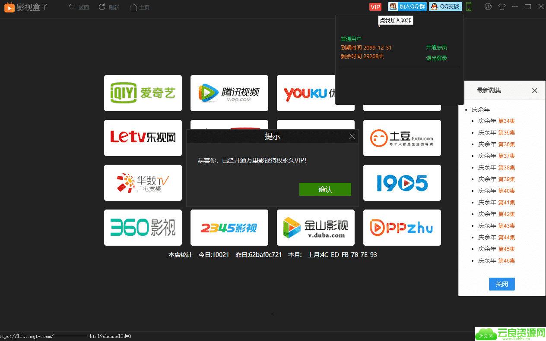This screenshot has height=341, width=546.
Task: Open 庆余年 第40集 episode link
Action: coord(496,191)
